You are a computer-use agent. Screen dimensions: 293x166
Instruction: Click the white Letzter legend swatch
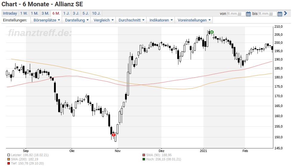click(x=9, y=155)
